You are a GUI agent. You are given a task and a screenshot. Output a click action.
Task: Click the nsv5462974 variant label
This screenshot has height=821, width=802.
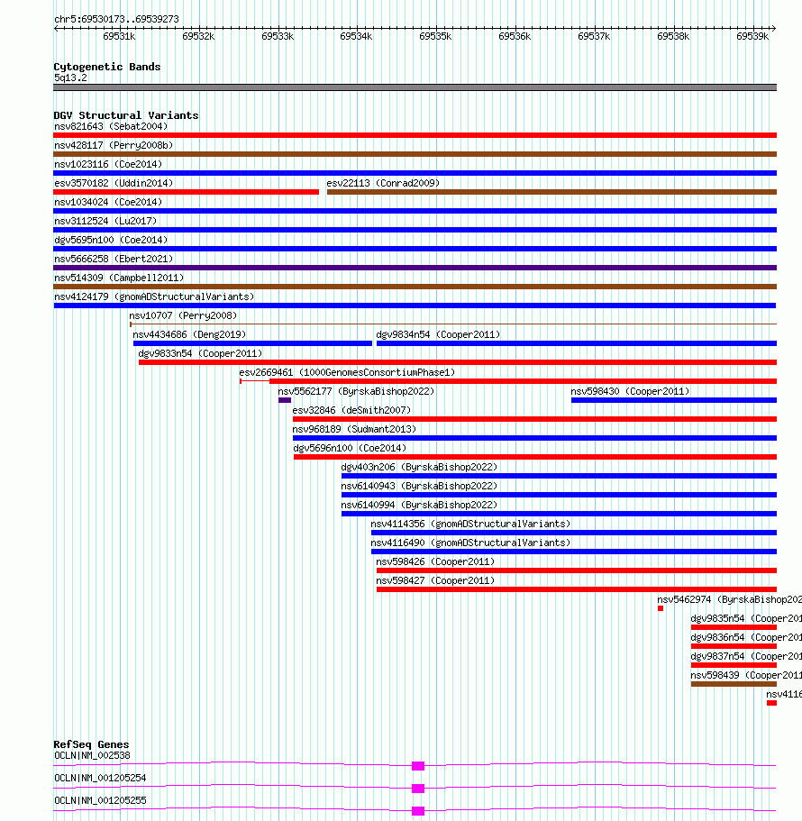tap(730, 599)
